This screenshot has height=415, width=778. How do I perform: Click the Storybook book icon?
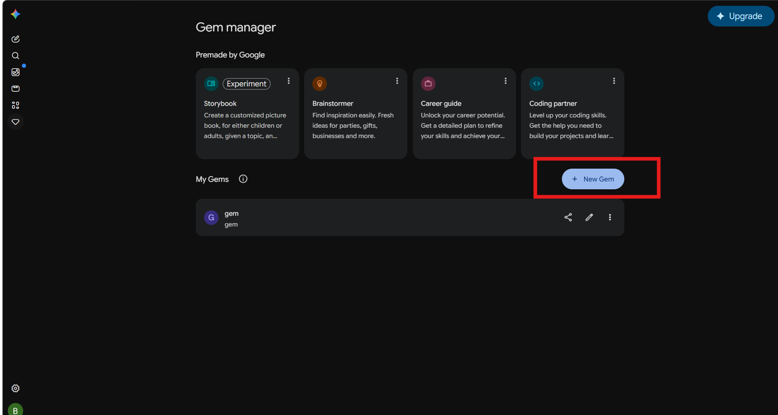211,83
